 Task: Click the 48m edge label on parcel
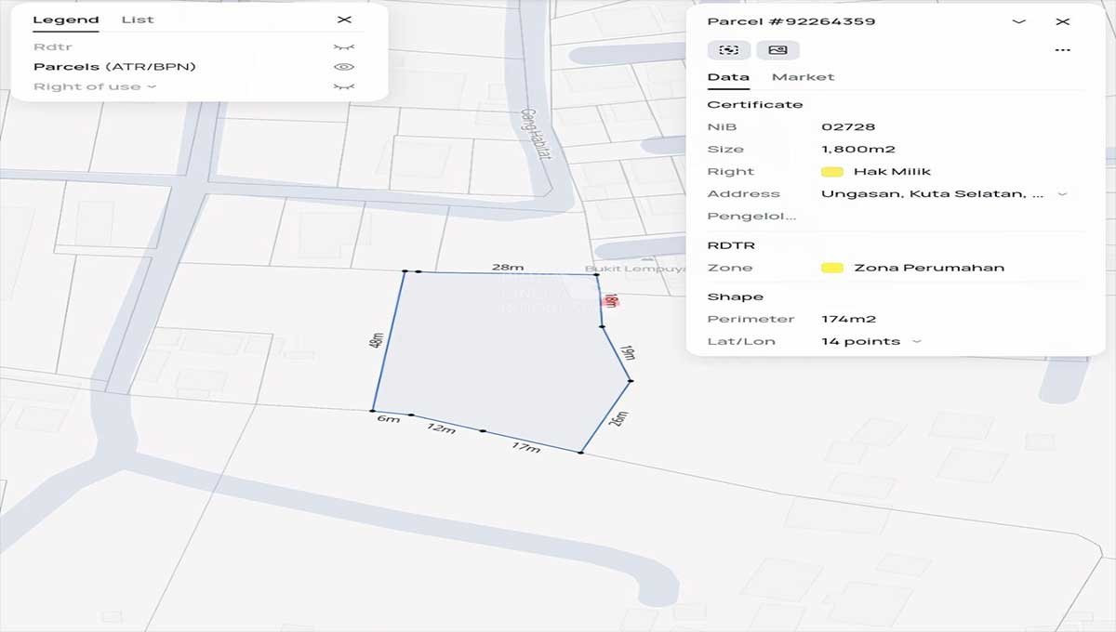[377, 340]
